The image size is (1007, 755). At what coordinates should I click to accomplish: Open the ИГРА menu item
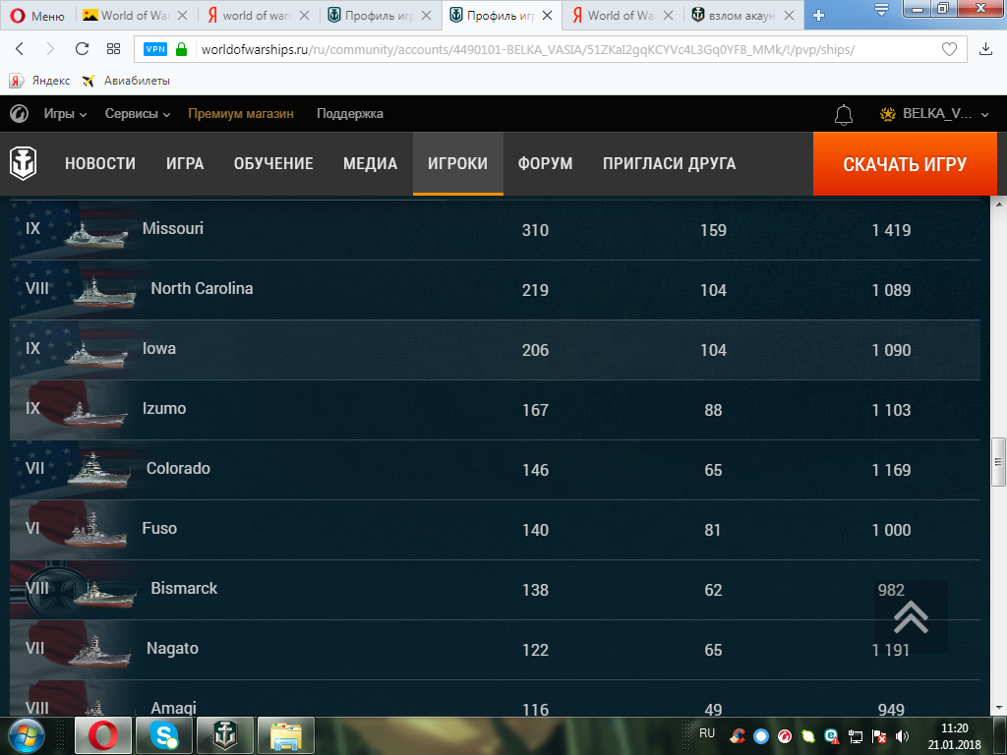pos(185,164)
